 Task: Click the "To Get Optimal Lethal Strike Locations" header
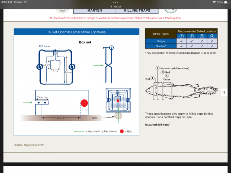click(76, 32)
